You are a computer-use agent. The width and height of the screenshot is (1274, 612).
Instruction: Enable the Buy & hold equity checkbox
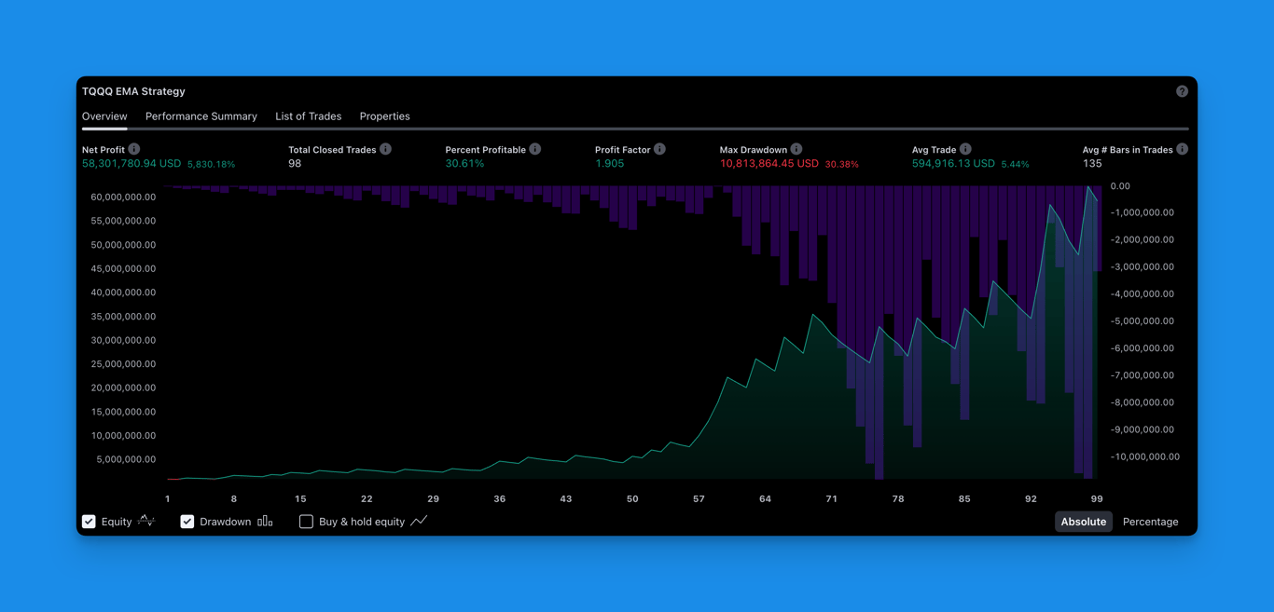tap(306, 522)
